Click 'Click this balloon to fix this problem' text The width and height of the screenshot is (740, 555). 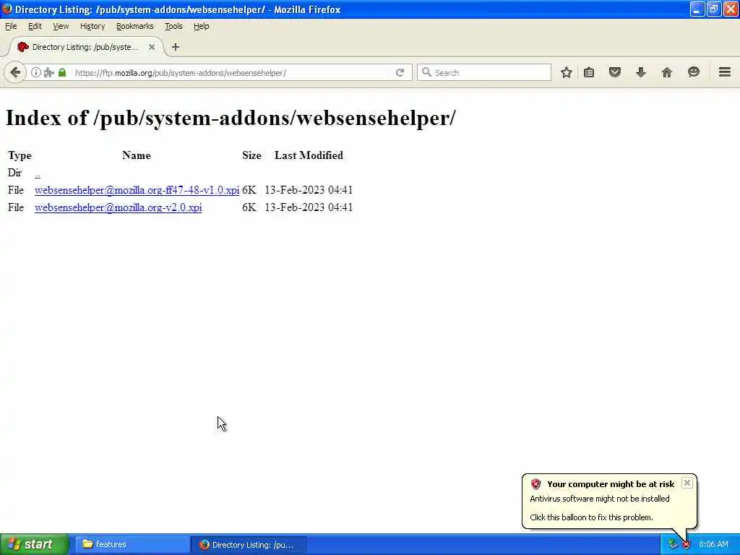[591, 517]
